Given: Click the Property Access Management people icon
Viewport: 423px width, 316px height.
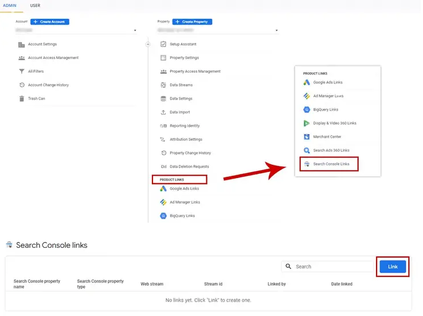Looking at the screenshot, I should pyautogui.click(x=163, y=72).
